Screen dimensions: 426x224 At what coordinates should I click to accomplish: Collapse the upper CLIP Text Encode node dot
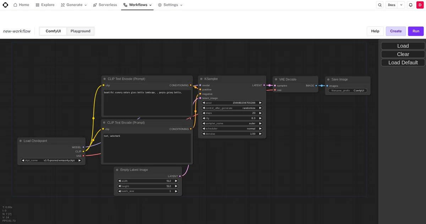tap(105, 79)
